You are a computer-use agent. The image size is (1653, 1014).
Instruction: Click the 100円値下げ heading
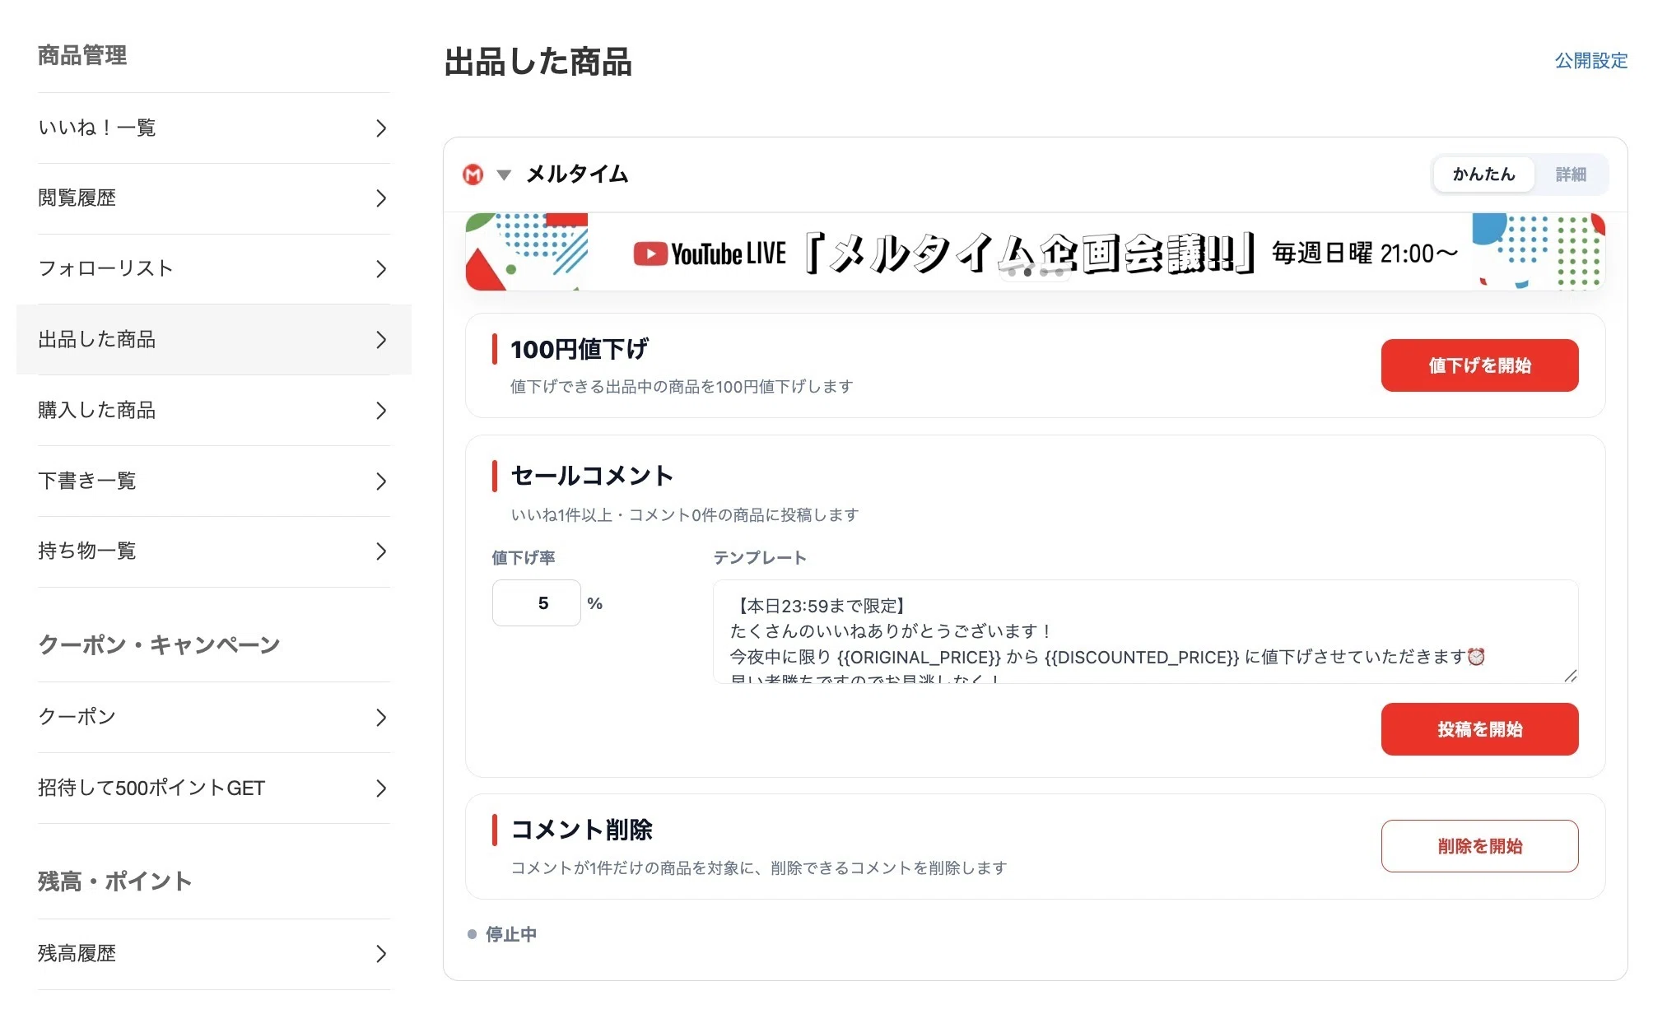pyautogui.click(x=580, y=349)
